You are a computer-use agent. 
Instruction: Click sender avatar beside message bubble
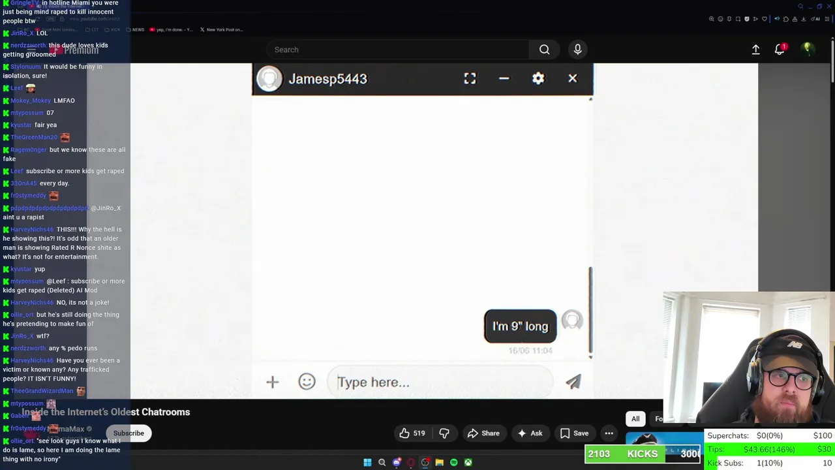pos(572,321)
